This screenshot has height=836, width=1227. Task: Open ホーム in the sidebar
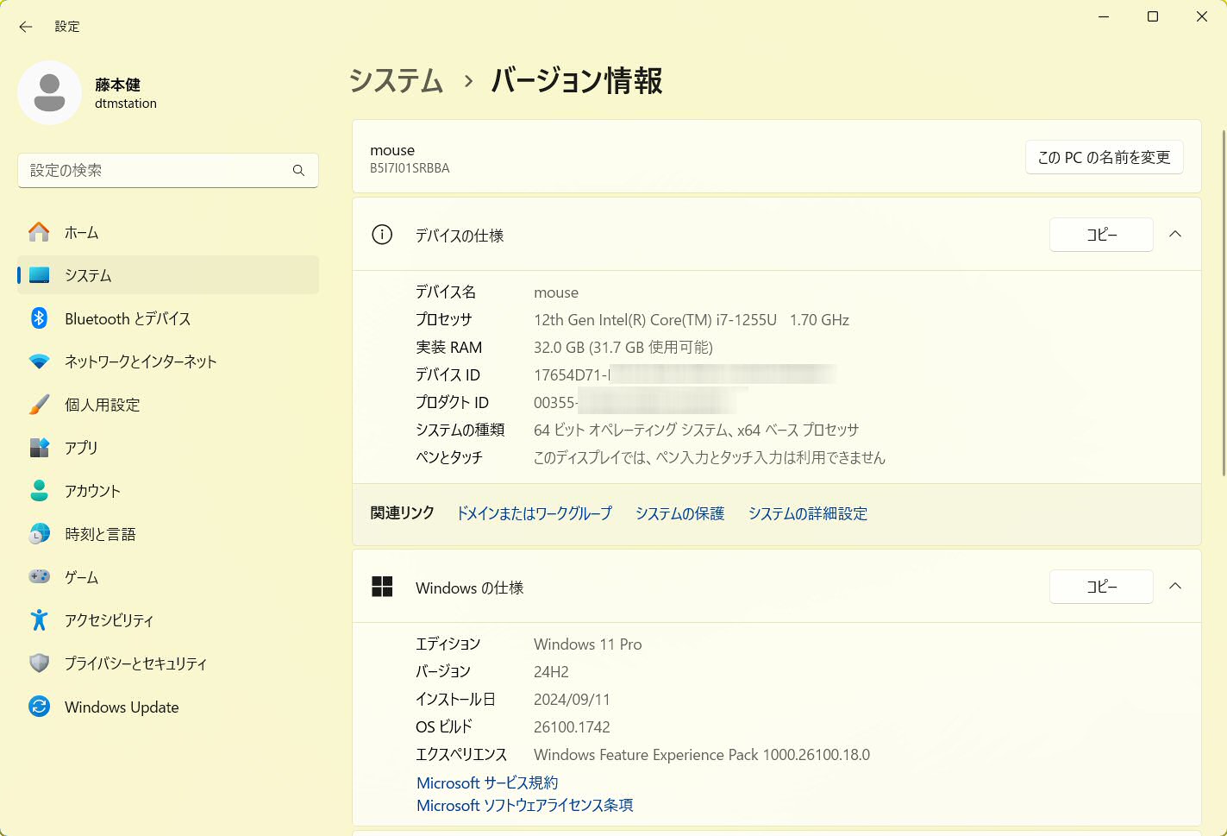(x=168, y=232)
